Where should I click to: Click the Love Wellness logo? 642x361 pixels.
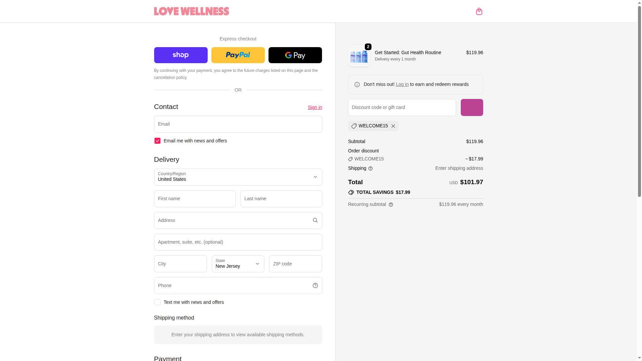[191, 11]
